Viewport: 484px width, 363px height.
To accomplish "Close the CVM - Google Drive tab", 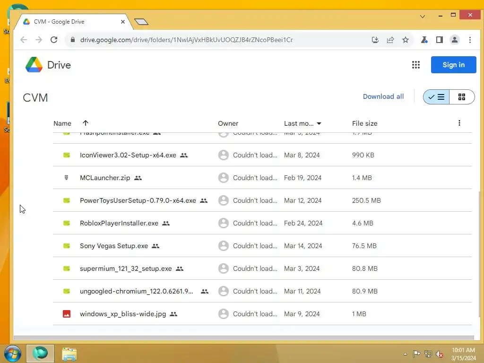I will coord(123,22).
